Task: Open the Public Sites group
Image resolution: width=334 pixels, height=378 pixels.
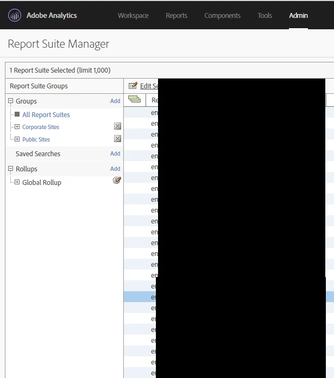Action: click(x=36, y=139)
